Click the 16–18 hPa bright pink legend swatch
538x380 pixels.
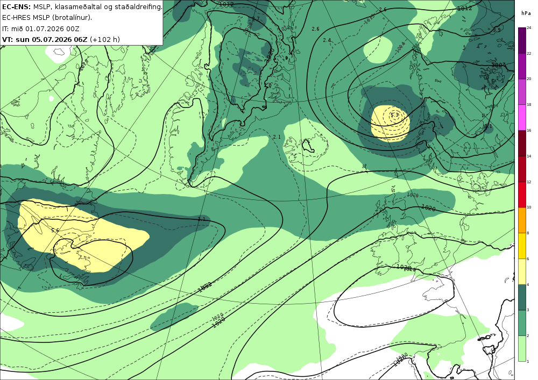[x=522, y=118]
